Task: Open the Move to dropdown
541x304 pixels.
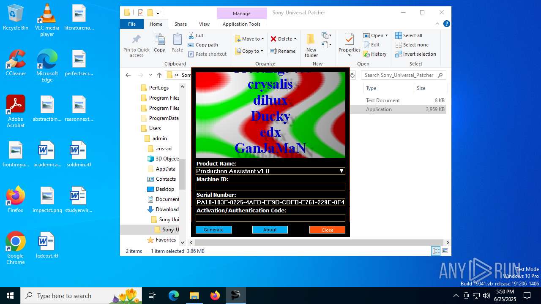Action: 249,39
